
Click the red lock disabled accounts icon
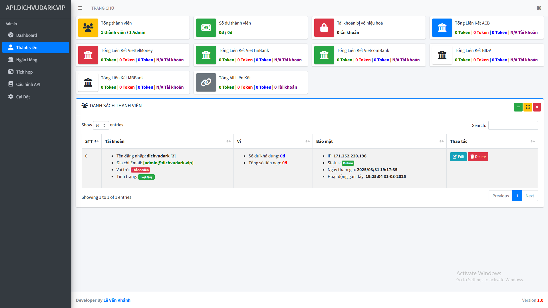pyautogui.click(x=324, y=28)
